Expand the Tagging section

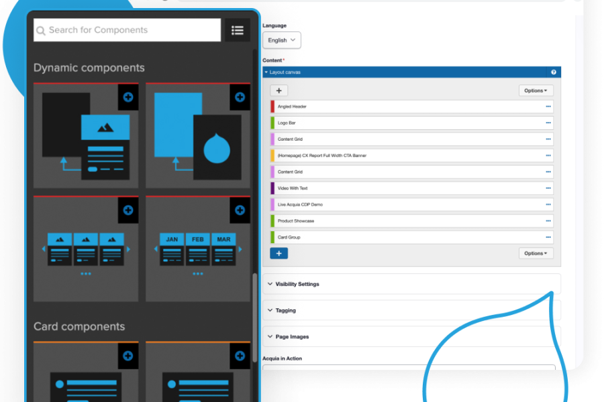tap(285, 310)
